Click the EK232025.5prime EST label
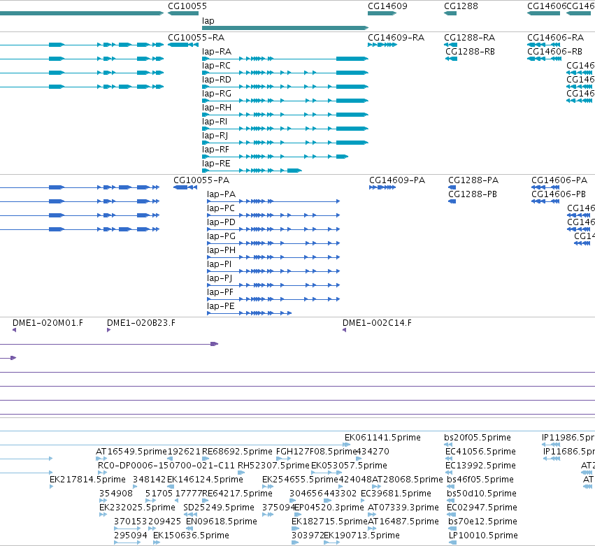The width and height of the screenshot is (595, 546). tap(137, 508)
